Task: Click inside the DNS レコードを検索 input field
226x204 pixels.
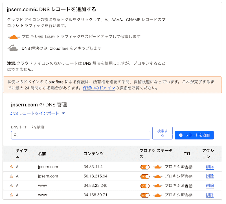Action: (80, 135)
